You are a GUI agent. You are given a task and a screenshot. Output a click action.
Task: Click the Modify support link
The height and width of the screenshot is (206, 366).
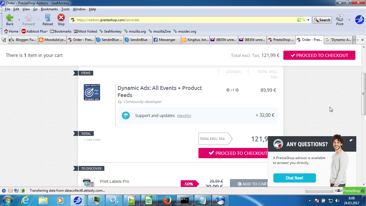click(x=184, y=116)
